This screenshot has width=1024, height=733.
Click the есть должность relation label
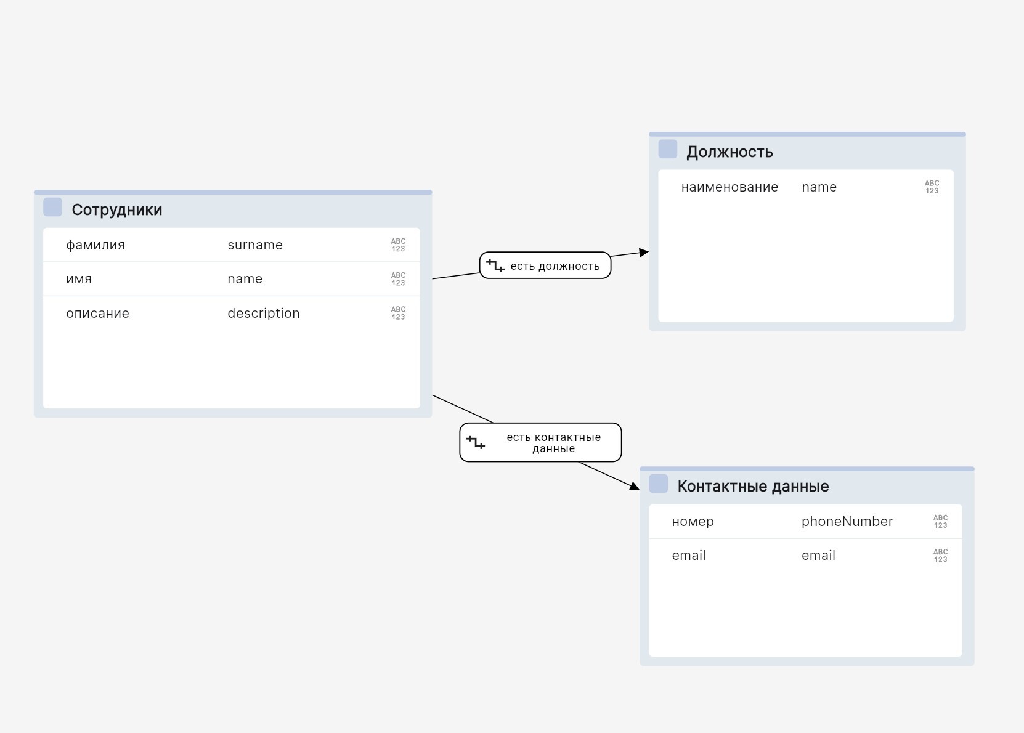[555, 266]
